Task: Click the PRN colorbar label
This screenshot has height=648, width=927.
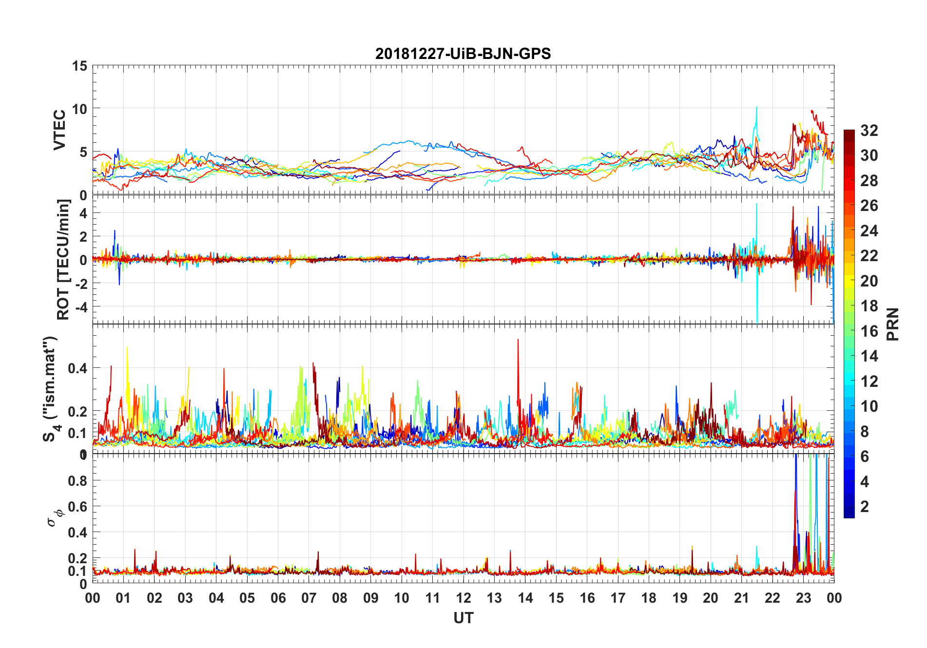Action: (x=893, y=324)
